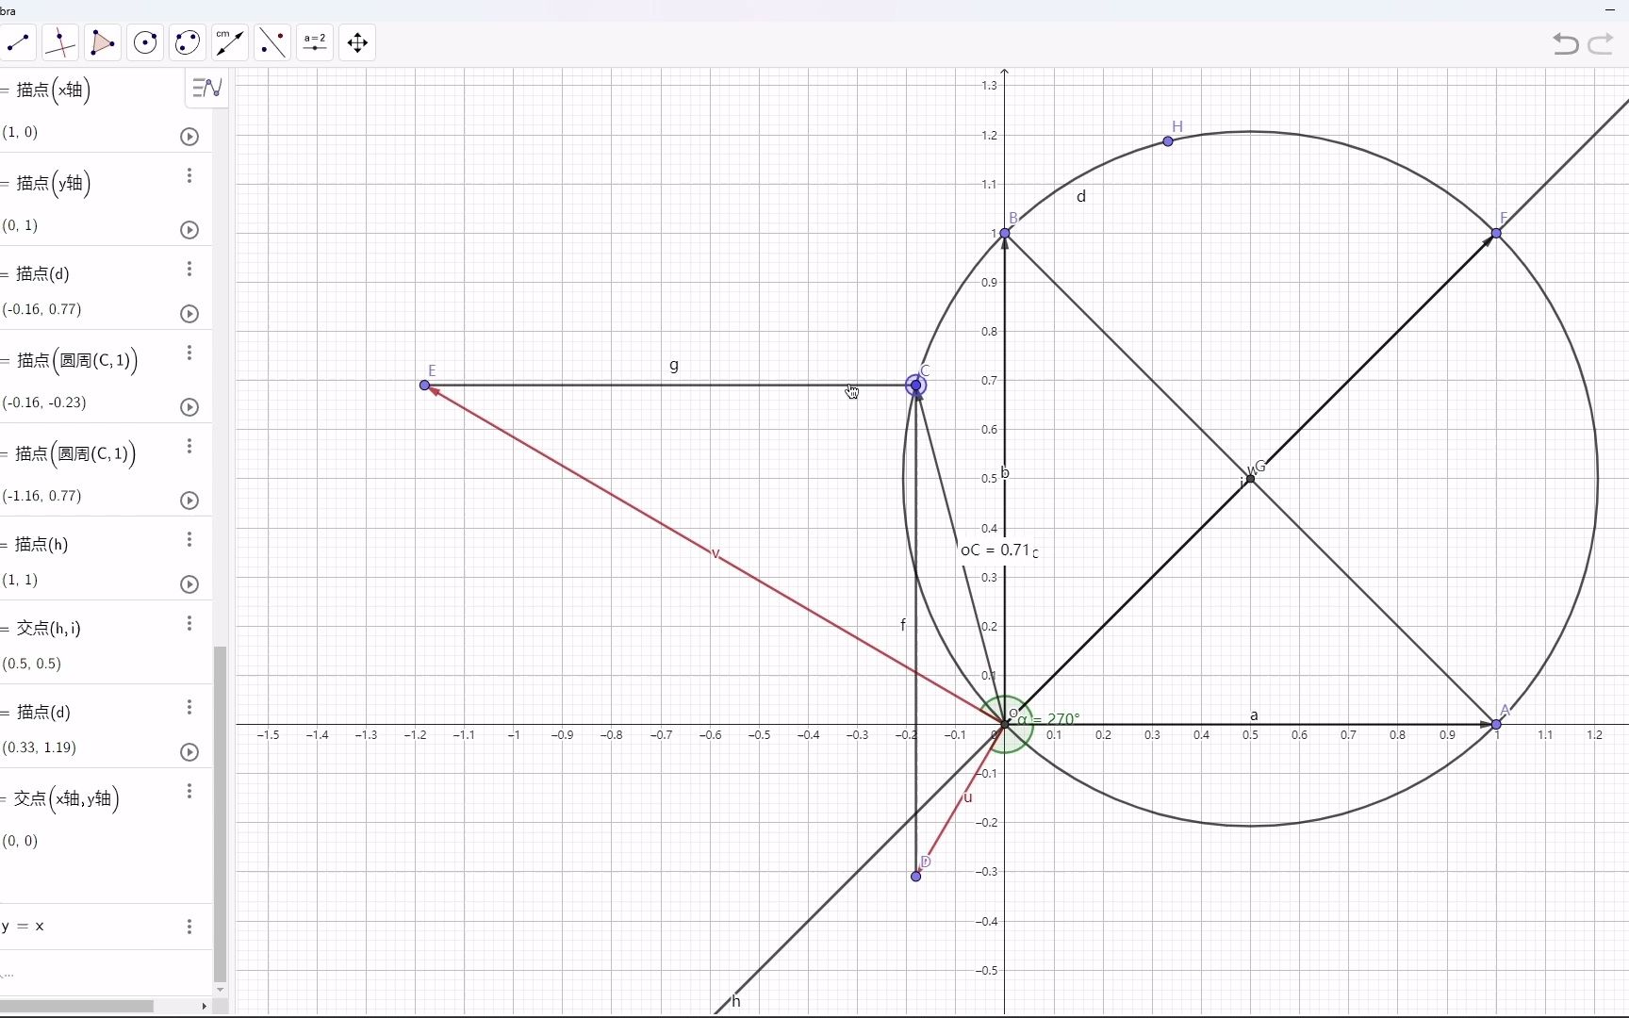Click the oC = 0.71 distance label

(995, 550)
